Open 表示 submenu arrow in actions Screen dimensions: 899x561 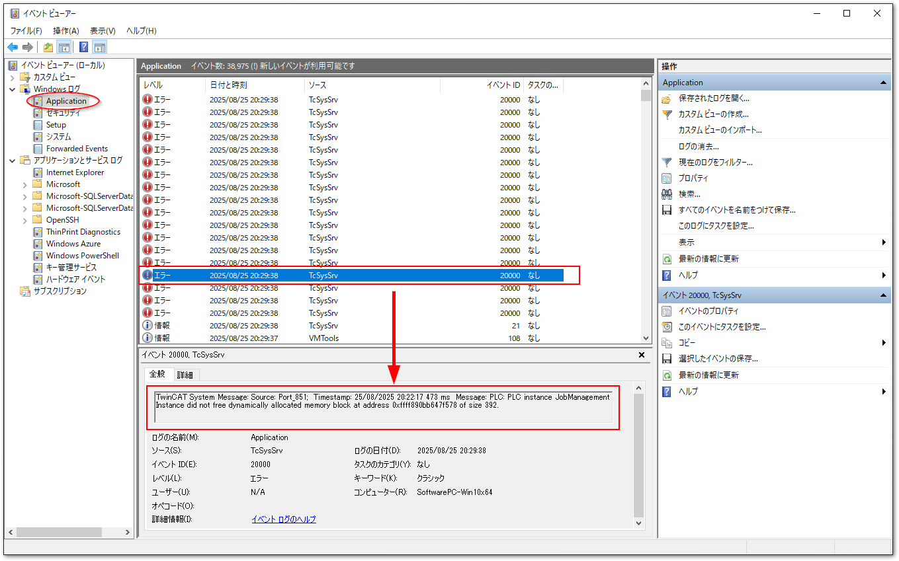point(884,243)
